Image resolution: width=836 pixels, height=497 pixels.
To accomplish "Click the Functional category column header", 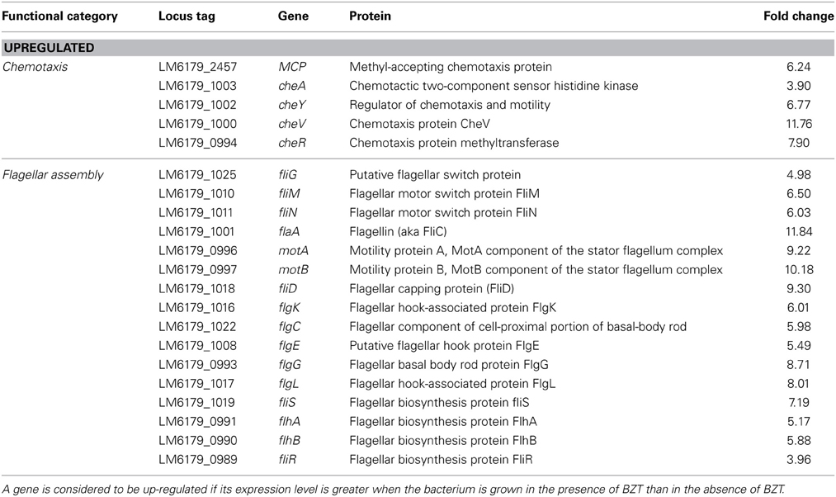I will [x=59, y=16].
